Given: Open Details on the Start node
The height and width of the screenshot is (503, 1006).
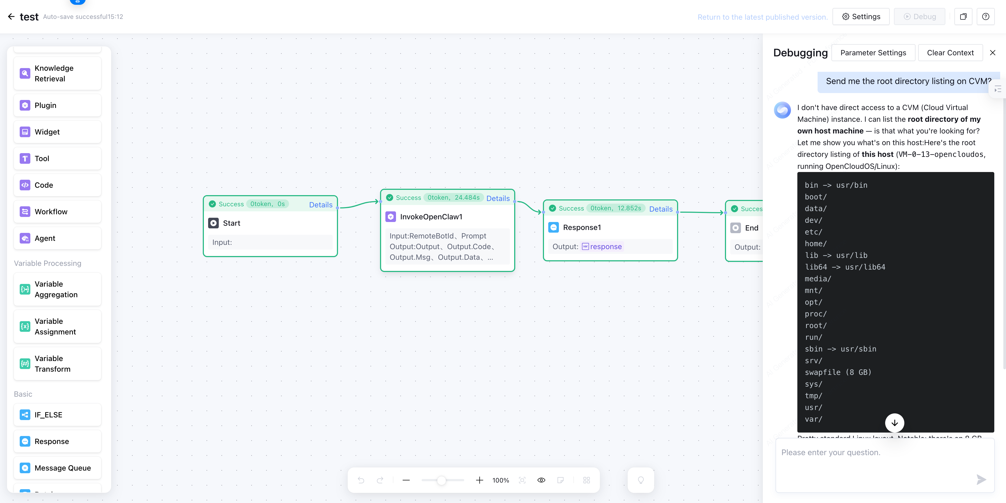Looking at the screenshot, I should click(x=320, y=205).
